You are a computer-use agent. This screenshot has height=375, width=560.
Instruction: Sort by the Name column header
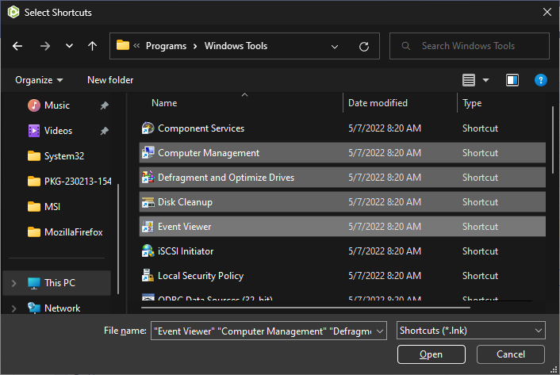point(164,103)
